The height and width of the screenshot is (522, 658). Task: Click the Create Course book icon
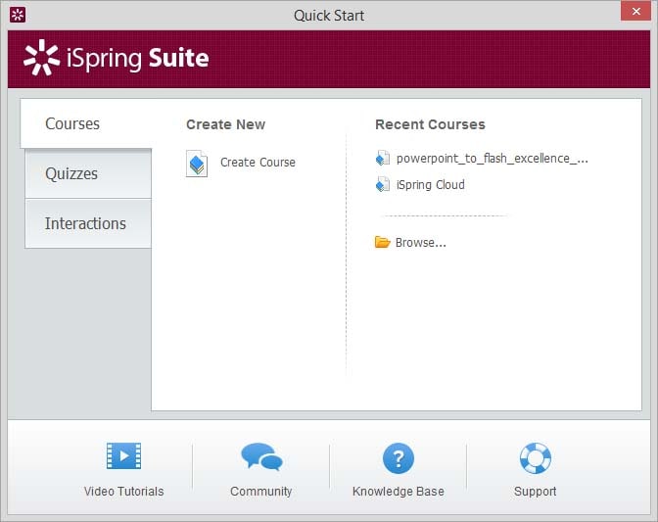click(197, 164)
